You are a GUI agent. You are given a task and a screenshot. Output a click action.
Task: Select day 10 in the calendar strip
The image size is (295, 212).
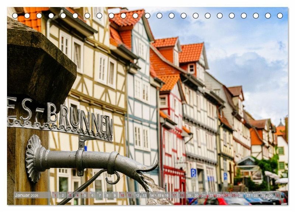coord(122,195)
